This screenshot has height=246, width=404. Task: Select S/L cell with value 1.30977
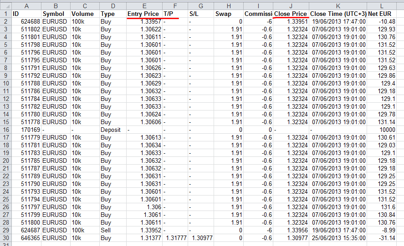pos(201,238)
